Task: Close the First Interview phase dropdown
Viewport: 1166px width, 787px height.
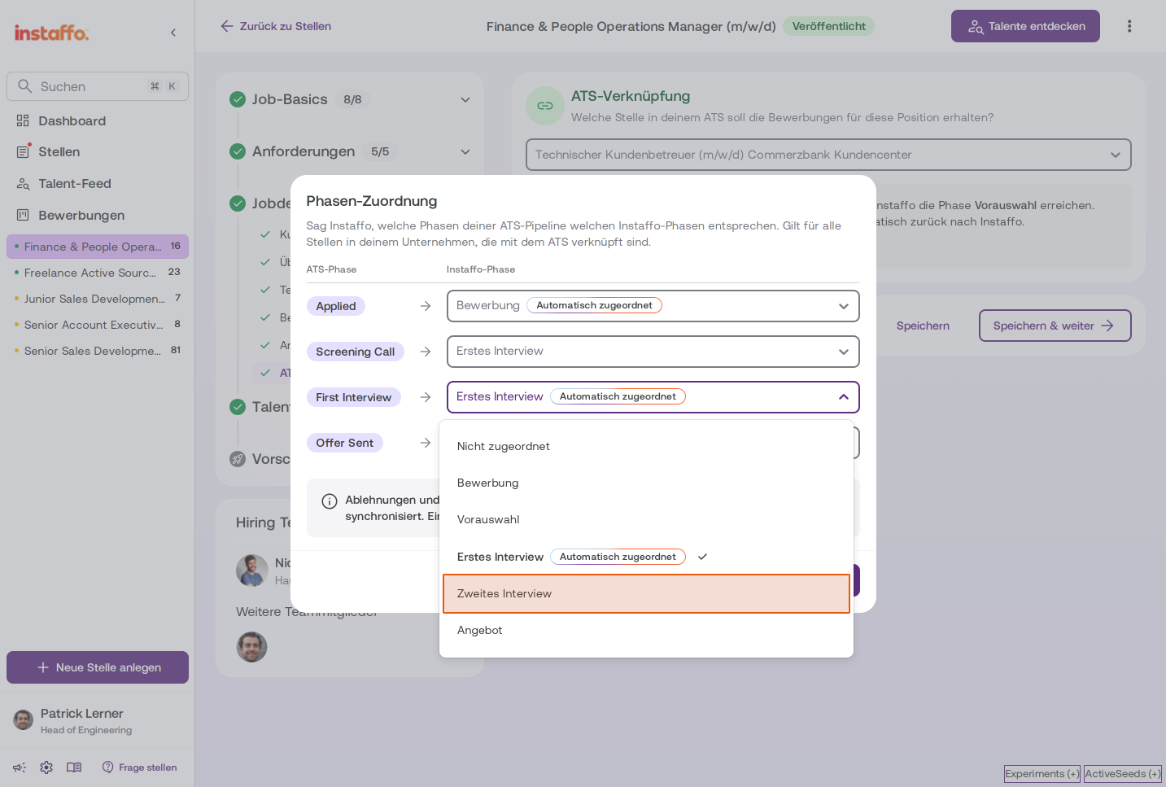Action: 653,397
